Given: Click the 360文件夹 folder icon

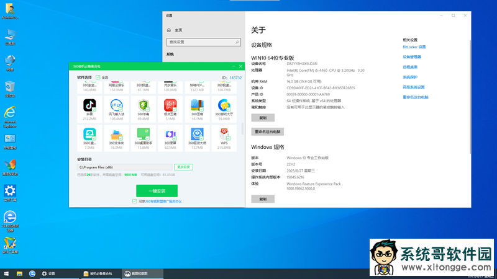Looking at the screenshot, I should click(x=116, y=134).
